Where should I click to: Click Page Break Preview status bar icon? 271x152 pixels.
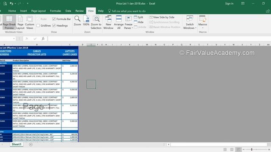(x=238, y=149)
